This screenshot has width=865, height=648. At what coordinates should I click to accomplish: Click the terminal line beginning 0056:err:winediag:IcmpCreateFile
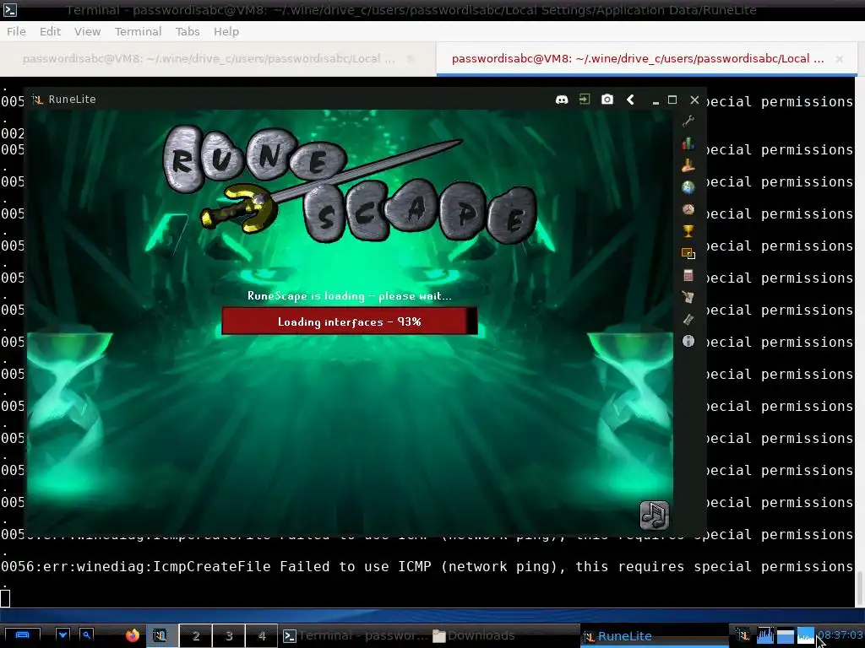(427, 566)
